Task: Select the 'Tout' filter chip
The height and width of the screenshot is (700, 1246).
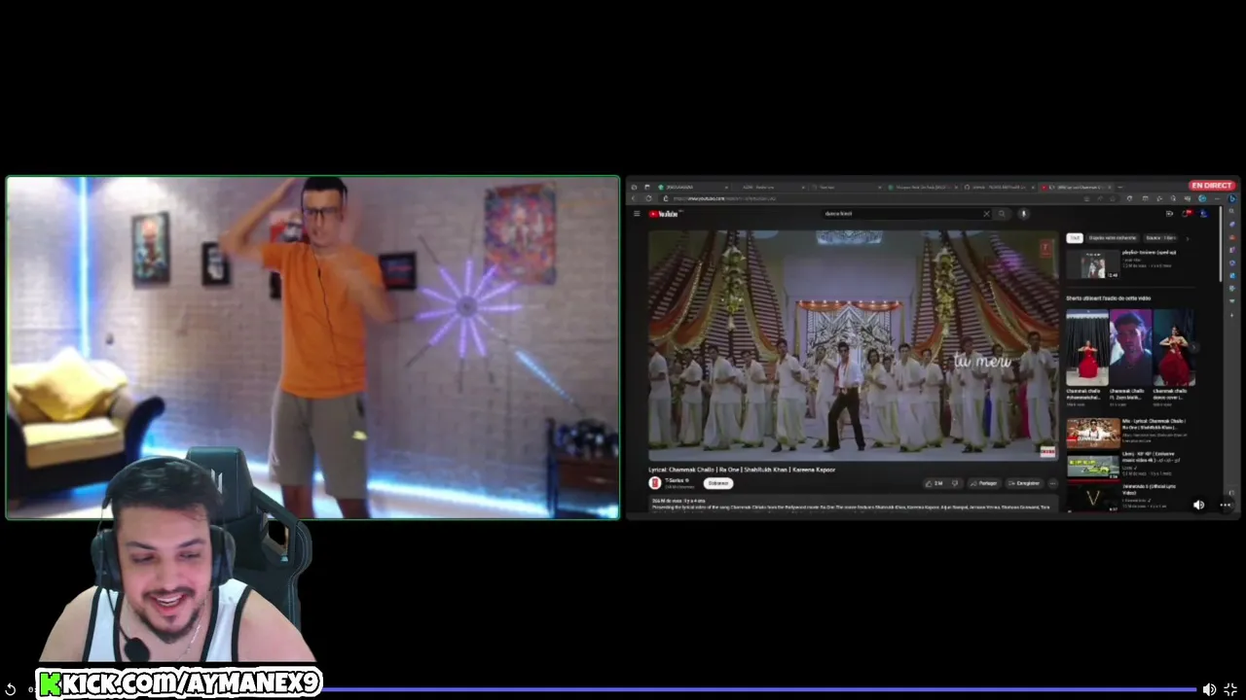Action: click(1075, 237)
